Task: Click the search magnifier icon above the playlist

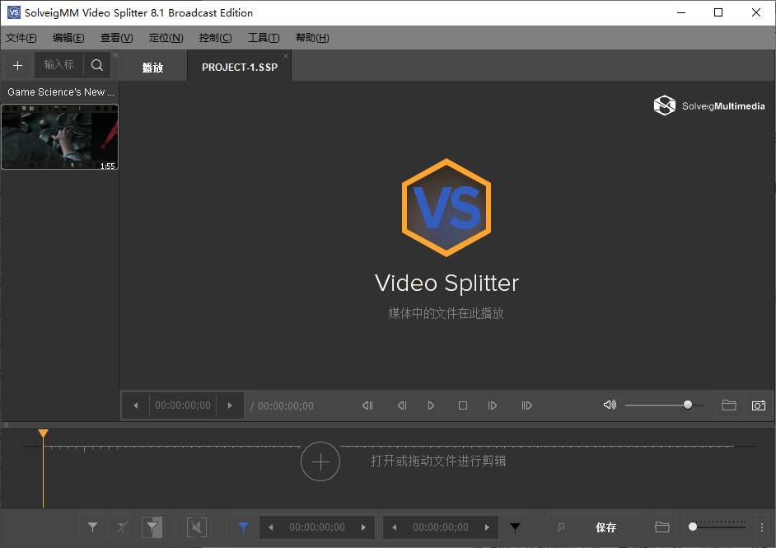Action: point(96,65)
